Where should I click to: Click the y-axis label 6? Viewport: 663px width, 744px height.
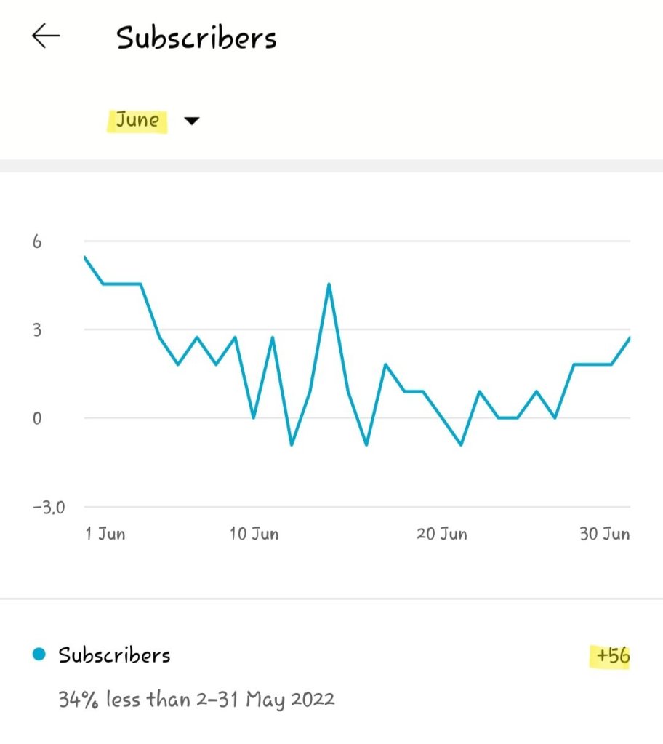click(35, 241)
